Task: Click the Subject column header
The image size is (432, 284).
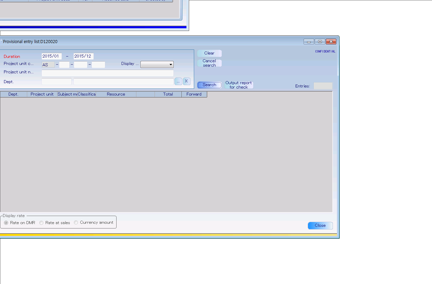Action: 67,94
